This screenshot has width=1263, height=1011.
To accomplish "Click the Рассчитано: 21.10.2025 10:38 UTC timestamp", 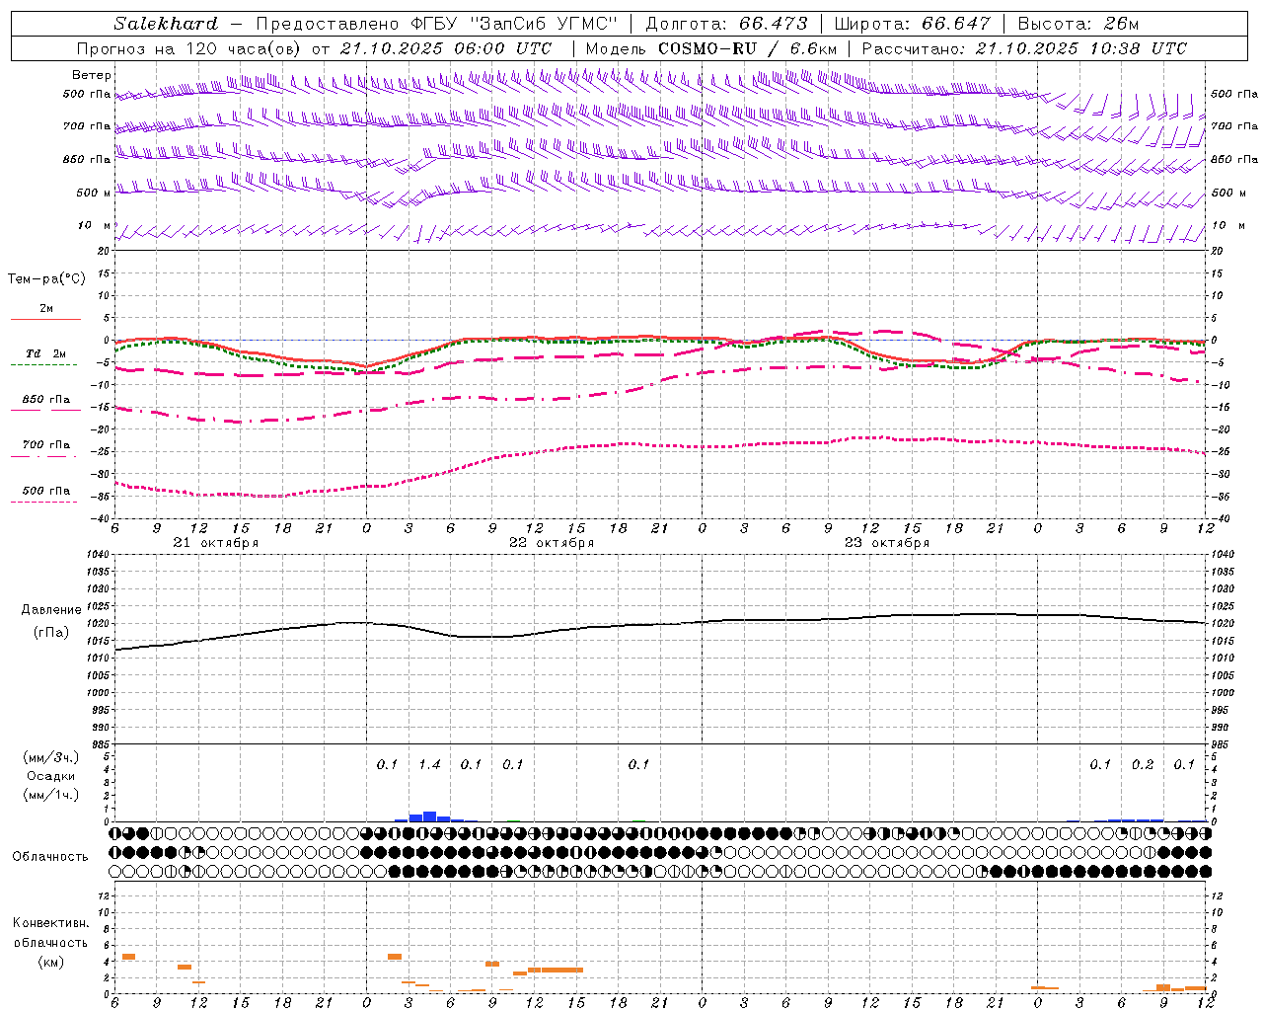I will [1024, 48].
